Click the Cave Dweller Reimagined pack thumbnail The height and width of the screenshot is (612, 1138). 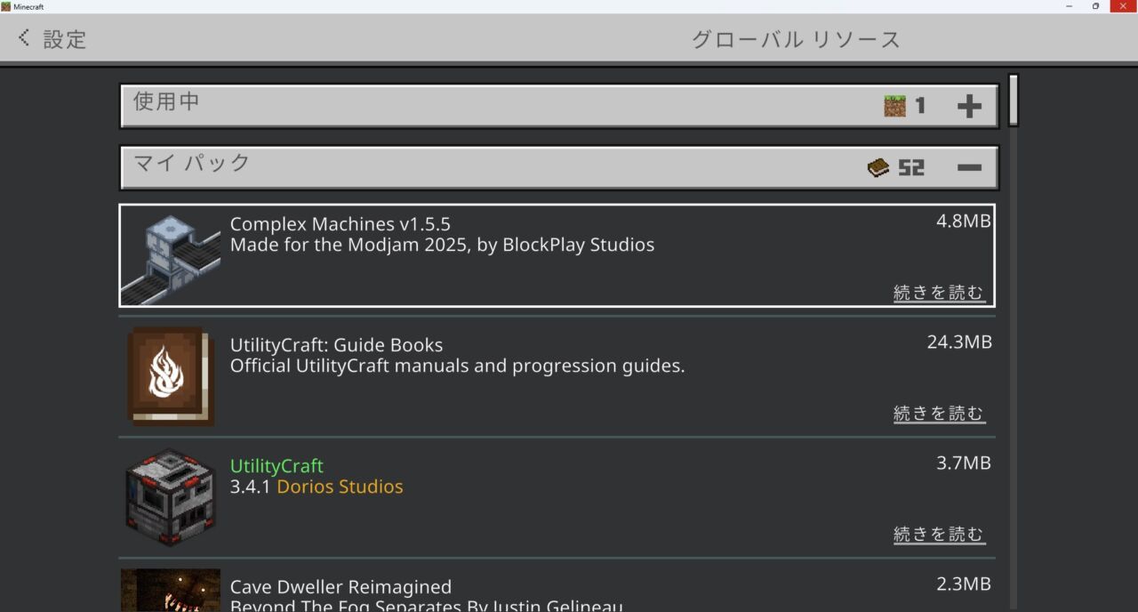(171, 590)
